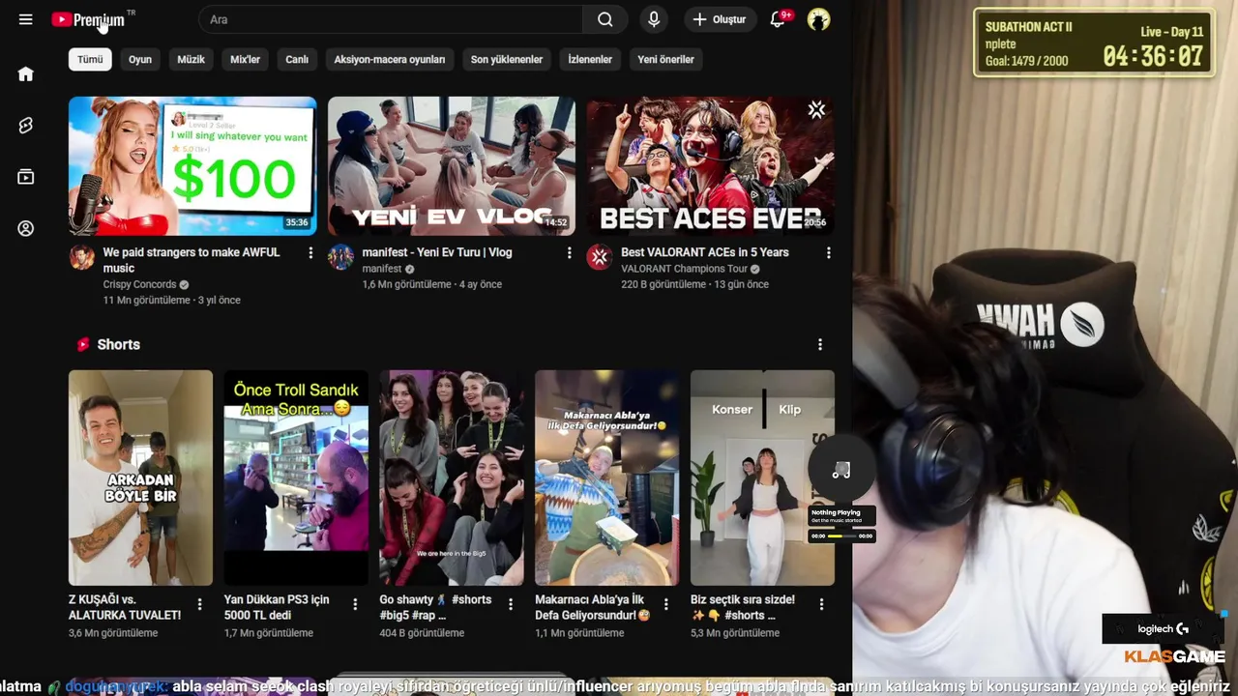Screen dimensions: 1238x696
Task: Open Makarnacı Abla'ya İlk Defa title
Action: point(593,607)
